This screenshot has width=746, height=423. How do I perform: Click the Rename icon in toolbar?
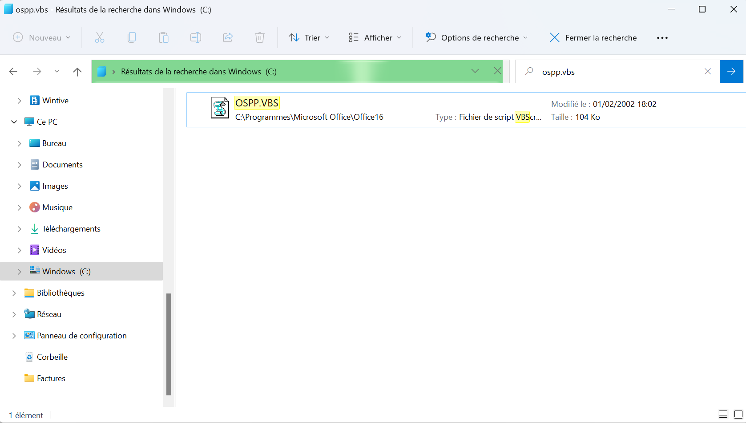click(196, 38)
